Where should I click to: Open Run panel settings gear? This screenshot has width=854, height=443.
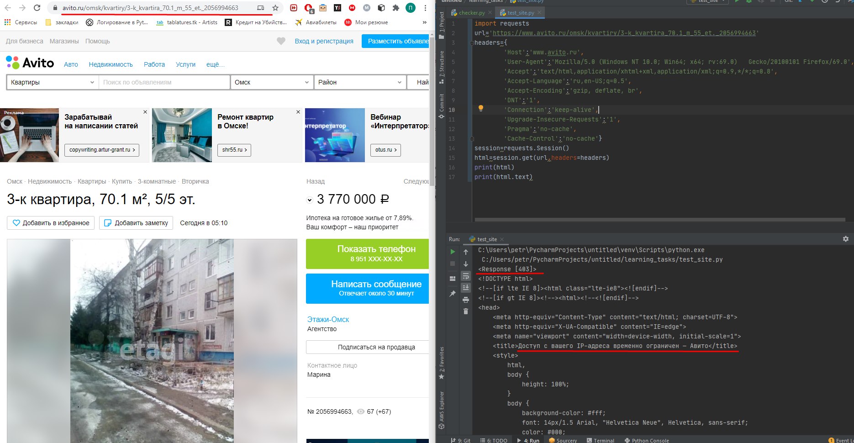(x=846, y=239)
